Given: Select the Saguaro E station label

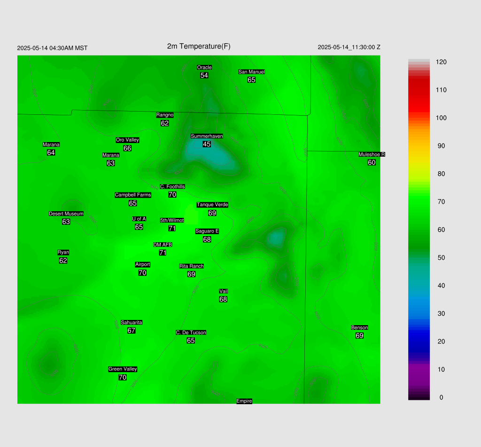Looking at the screenshot, I should [x=207, y=231].
